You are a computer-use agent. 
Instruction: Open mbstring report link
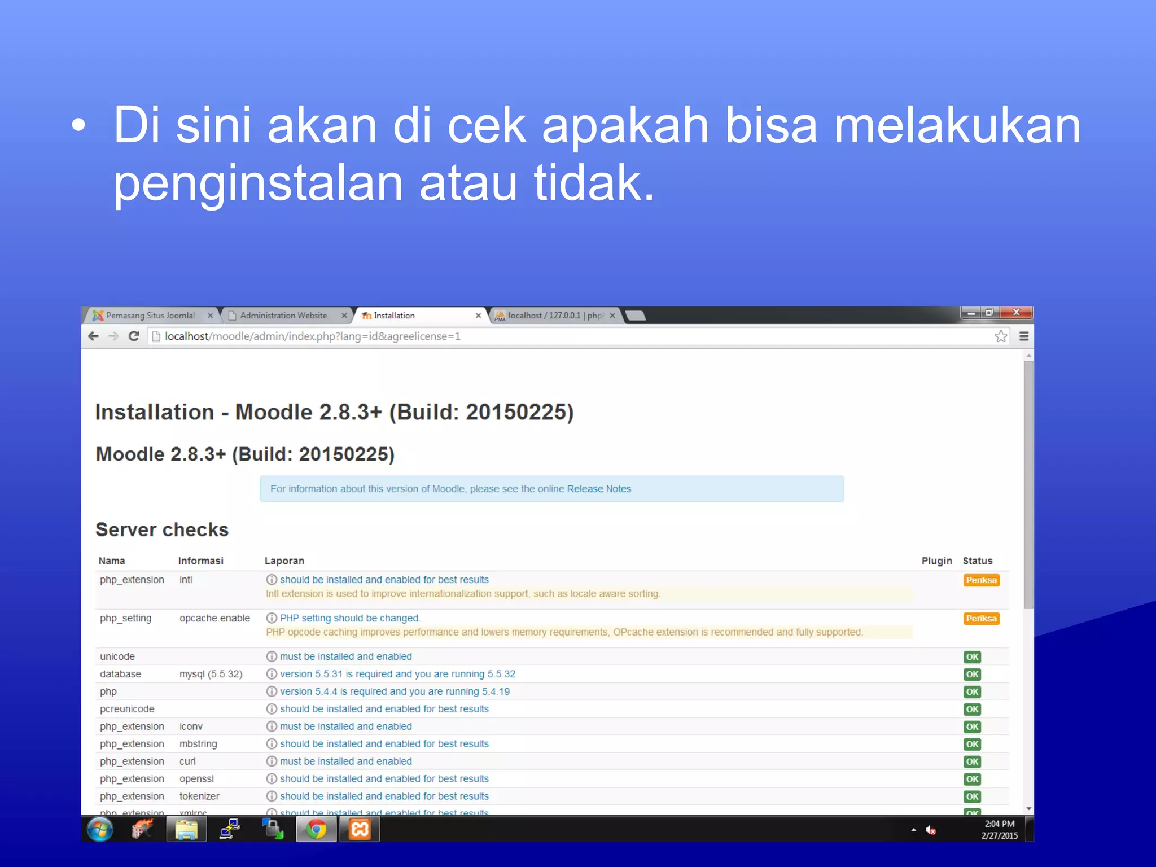pyautogui.click(x=384, y=744)
